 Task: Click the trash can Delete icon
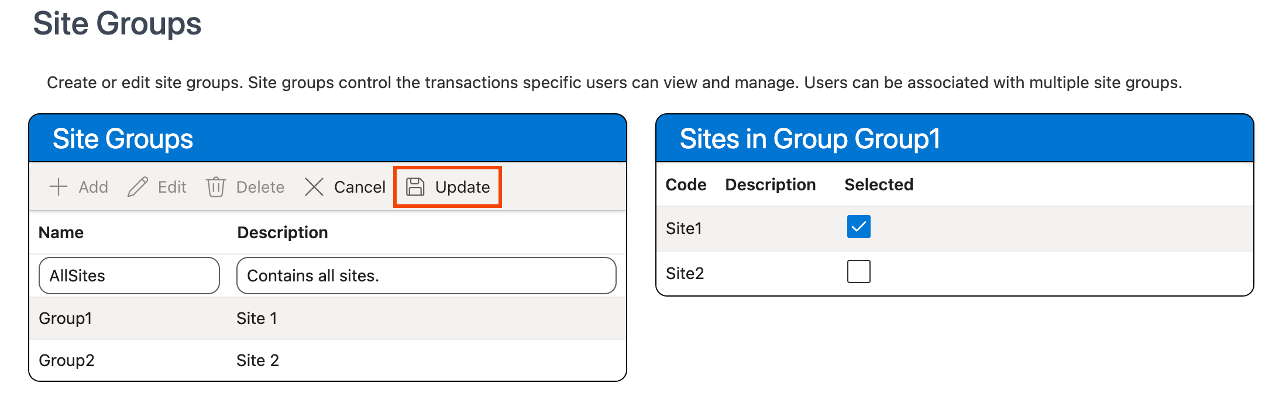click(x=216, y=187)
